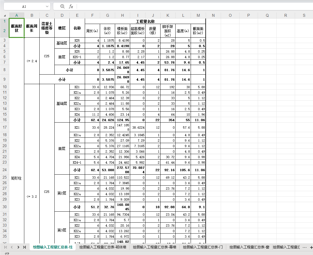The width and height of the screenshot is (313, 255).
Task: Switch to sheet tab 绘图输入工程量汇总表-柱
Action: [53, 247]
